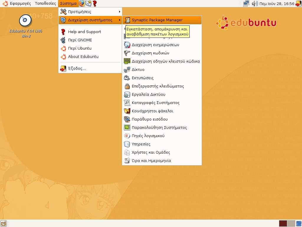Switch to the second gray workspace
This screenshot has width=302, height=227.
(291, 223)
